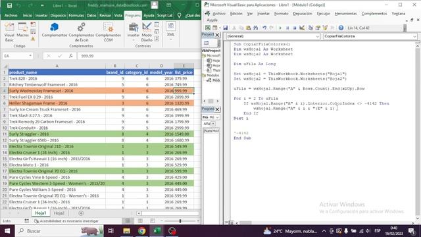Open the Ejecutar menu in VBA editor
Image resolution: width=421 pixels, height=237 pixels.
[323, 13]
